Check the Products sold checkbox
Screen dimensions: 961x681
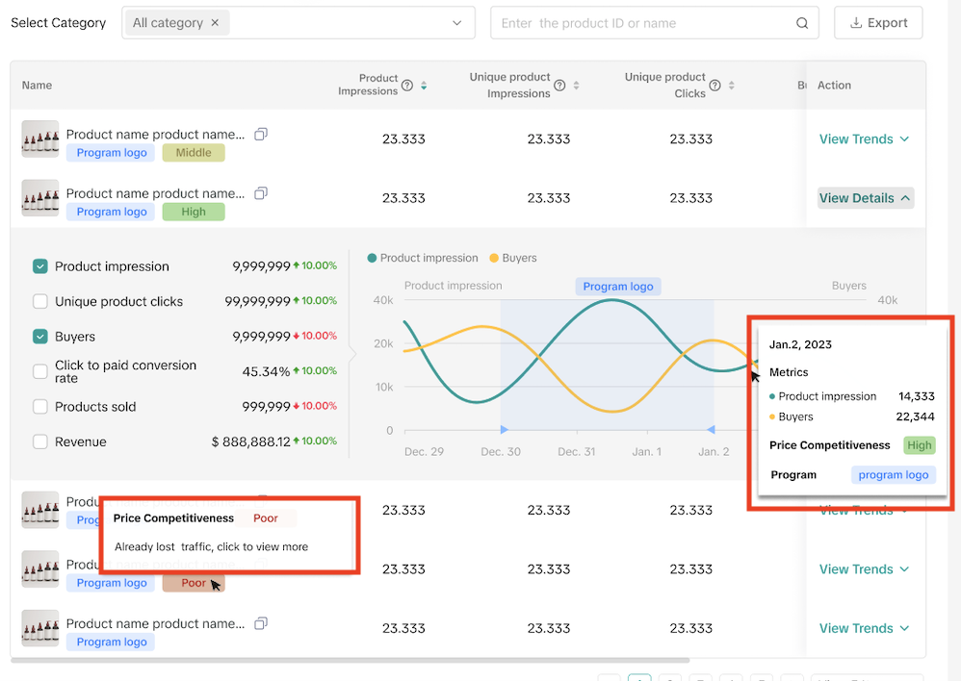40,407
